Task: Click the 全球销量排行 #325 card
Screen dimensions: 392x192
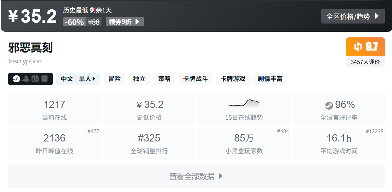Action: [149, 143]
